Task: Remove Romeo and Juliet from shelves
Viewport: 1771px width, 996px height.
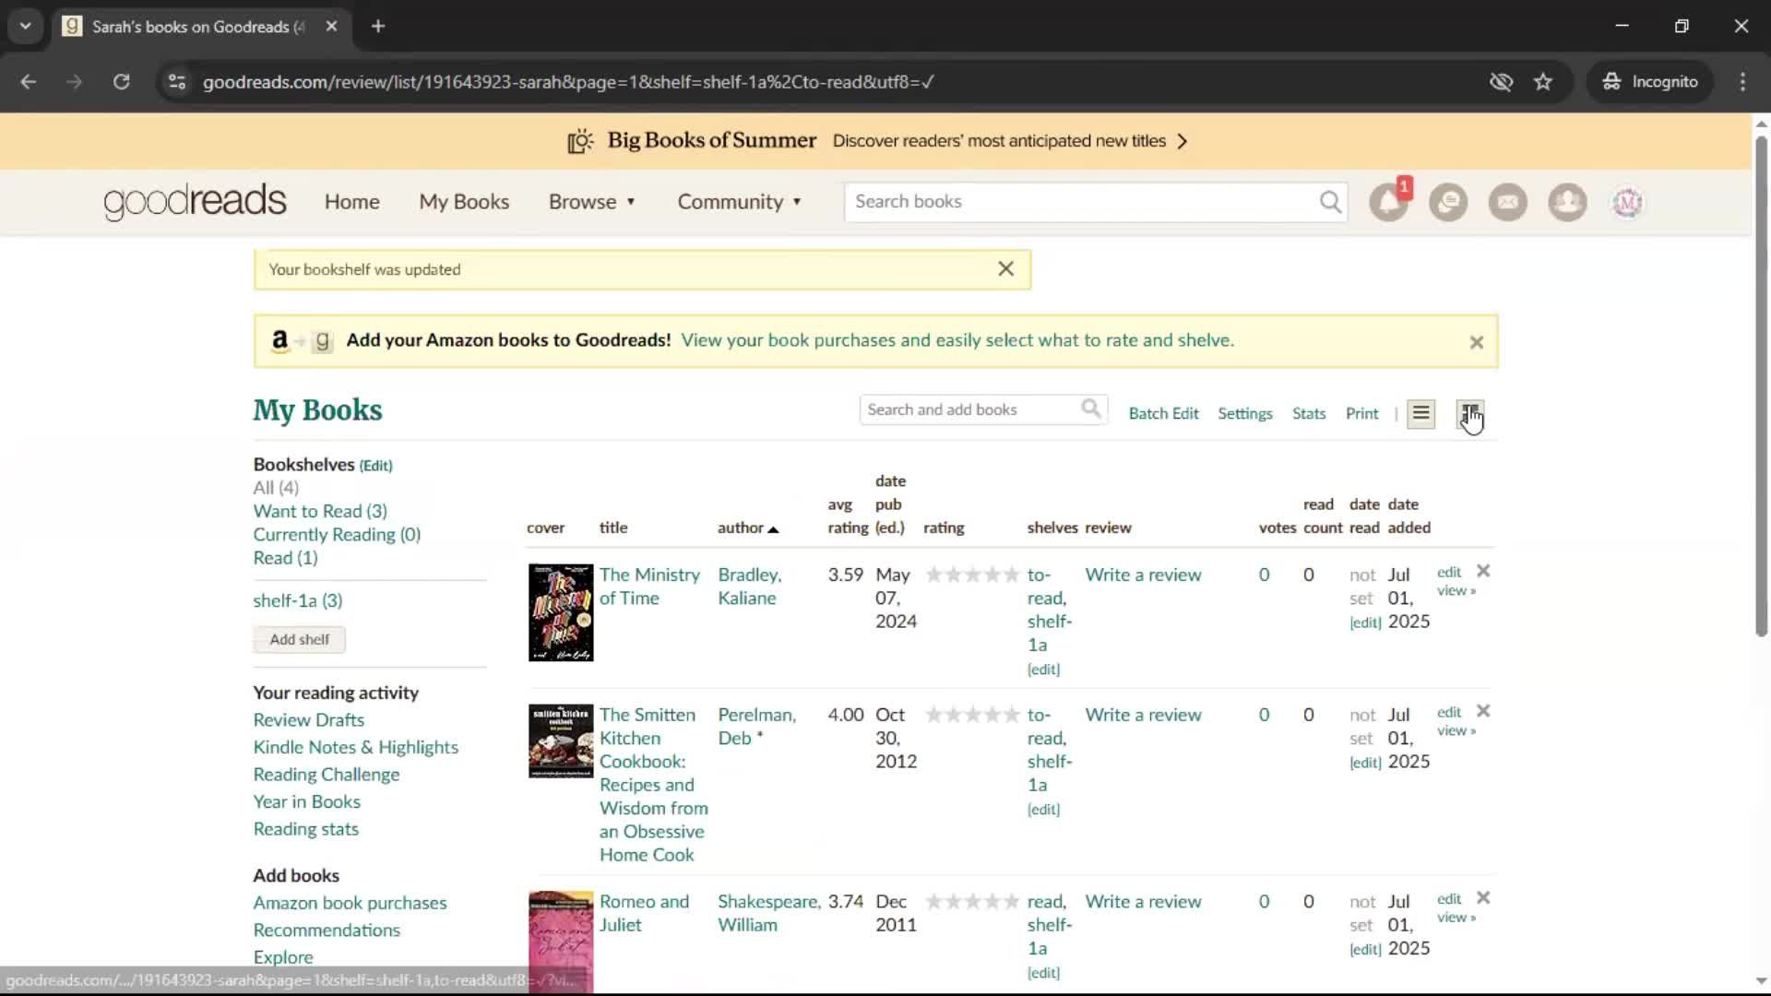Action: coord(1483,897)
